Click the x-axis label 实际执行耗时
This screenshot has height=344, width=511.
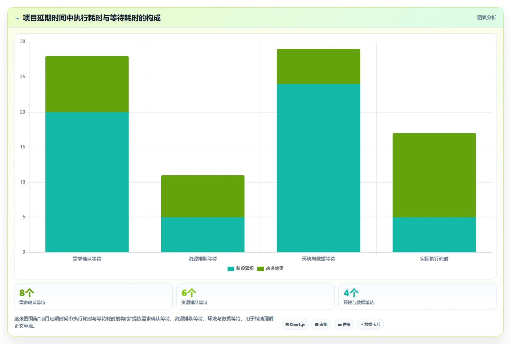[434, 259]
